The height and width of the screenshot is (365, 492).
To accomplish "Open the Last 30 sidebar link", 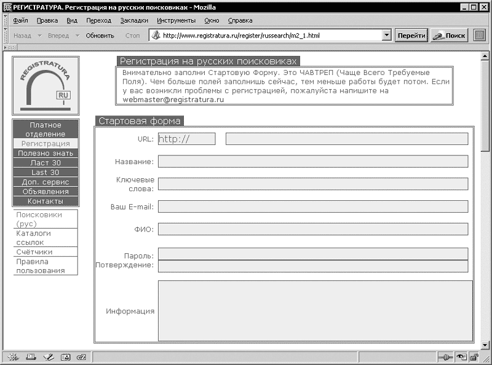I will click(x=46, y=172).
